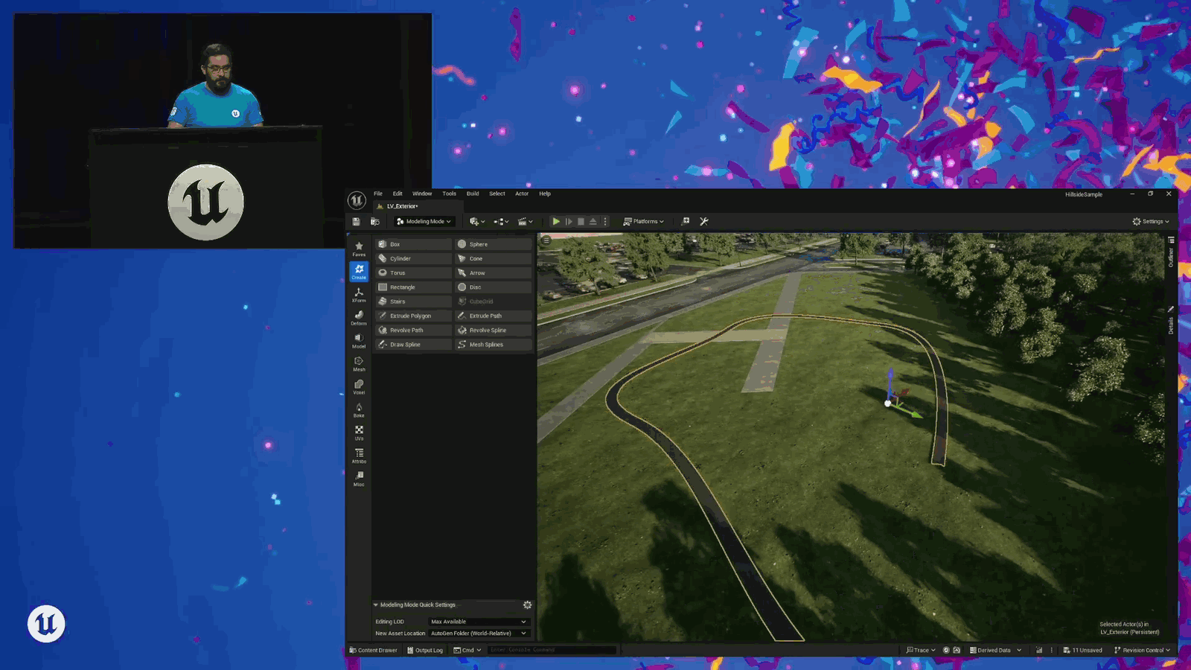
Task: Pick the Torus shape tool
Action: click(413, 272)
